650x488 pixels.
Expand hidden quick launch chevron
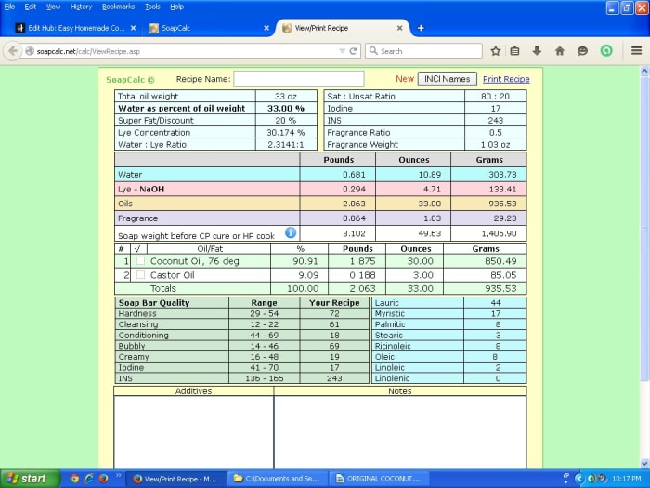click(118, 476)
